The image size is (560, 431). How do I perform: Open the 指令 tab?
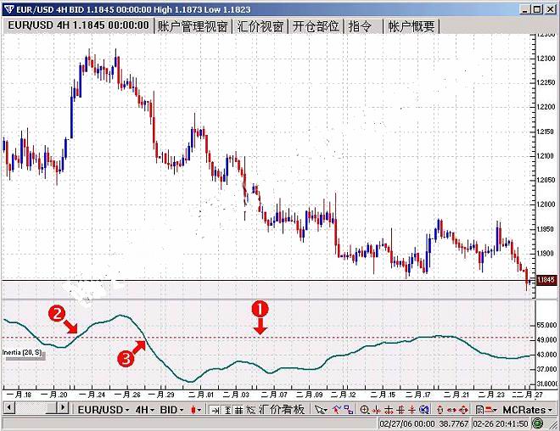pyautogui.click(x=361, y=26)
